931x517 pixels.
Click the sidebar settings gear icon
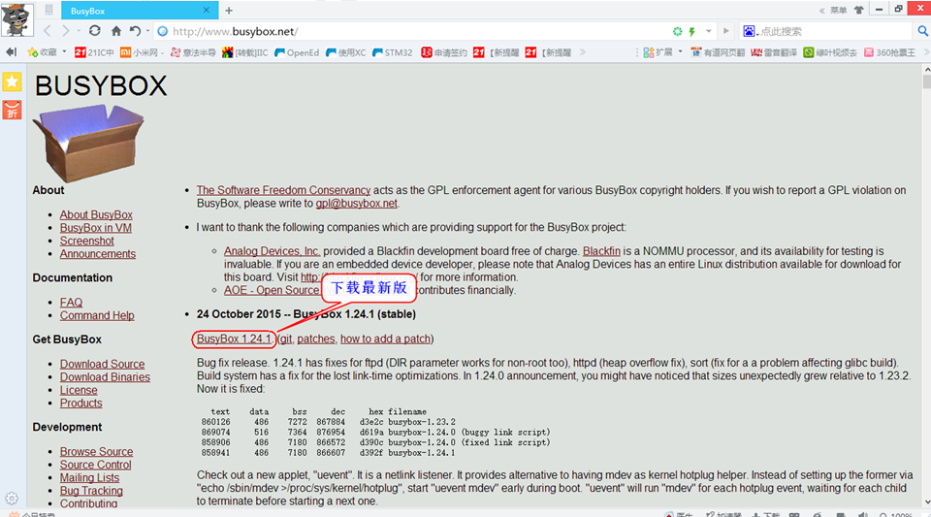(x=12, y=498)
